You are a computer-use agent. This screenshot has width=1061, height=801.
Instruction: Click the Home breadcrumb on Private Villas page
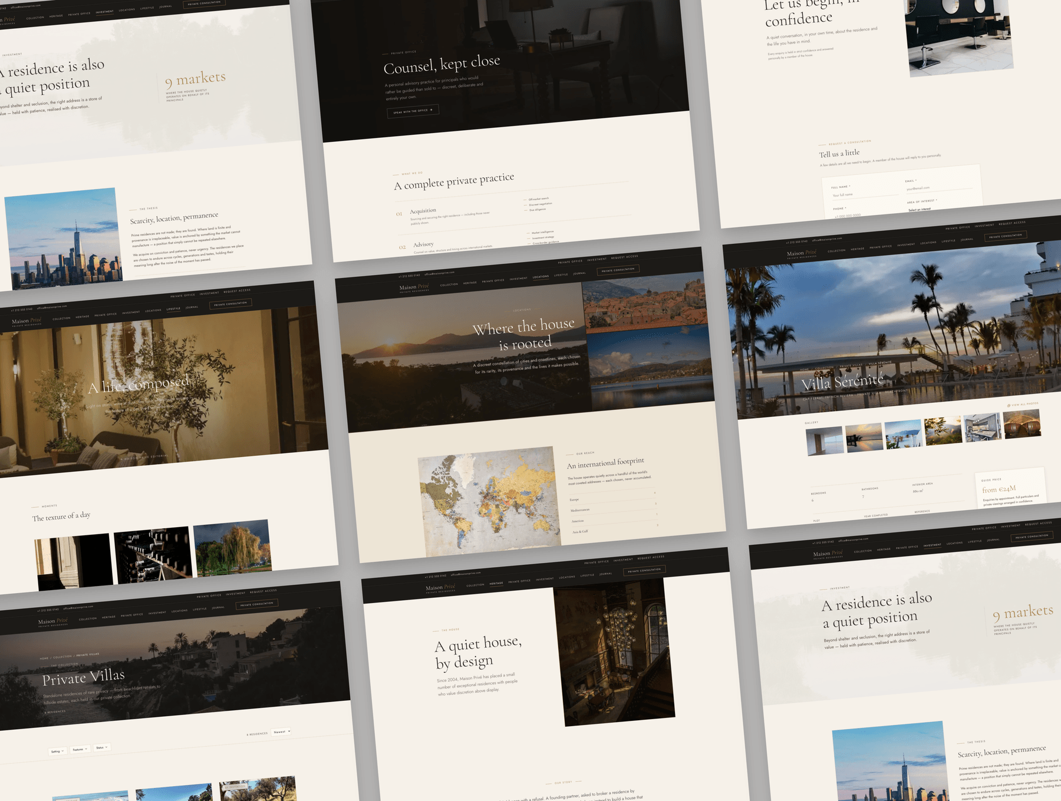point(44,658)
